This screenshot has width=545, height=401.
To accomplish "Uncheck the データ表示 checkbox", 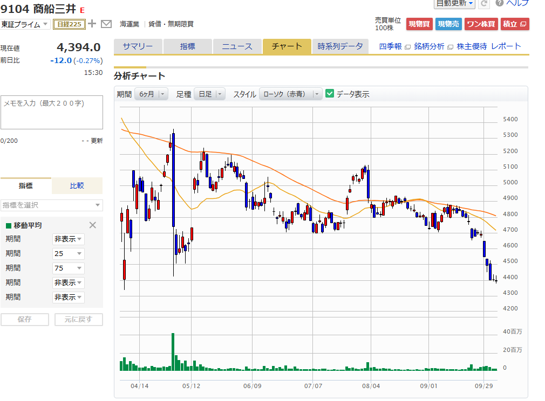I will pos(330,94).
